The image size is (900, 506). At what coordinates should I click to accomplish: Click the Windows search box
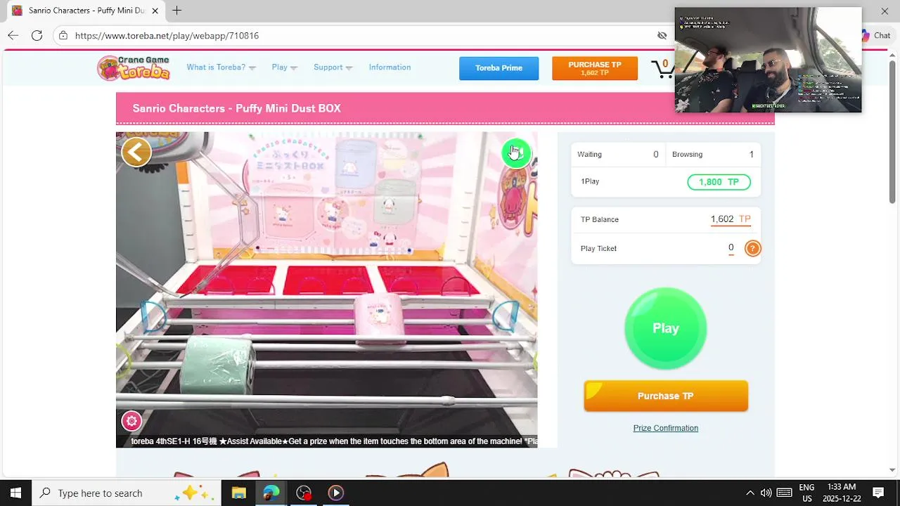(127, 493)
